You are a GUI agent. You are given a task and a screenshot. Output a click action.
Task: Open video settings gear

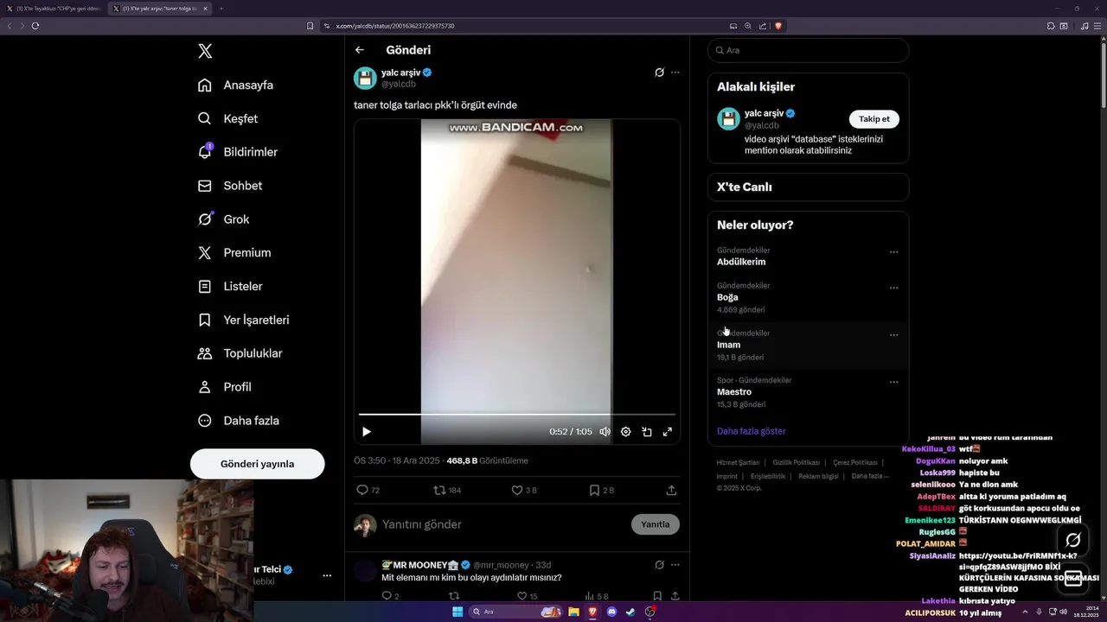point(626,432)
